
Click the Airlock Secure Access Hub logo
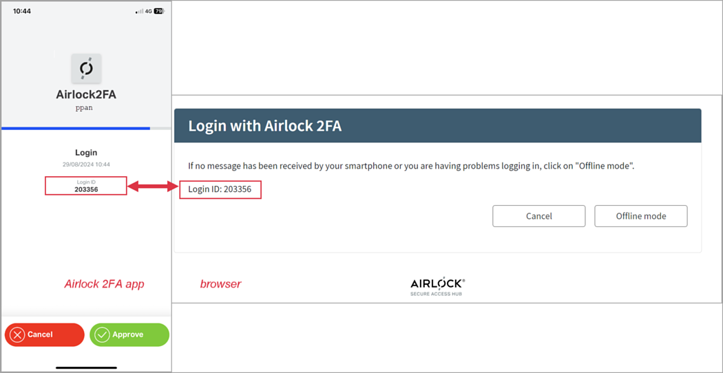pos(437,286)
